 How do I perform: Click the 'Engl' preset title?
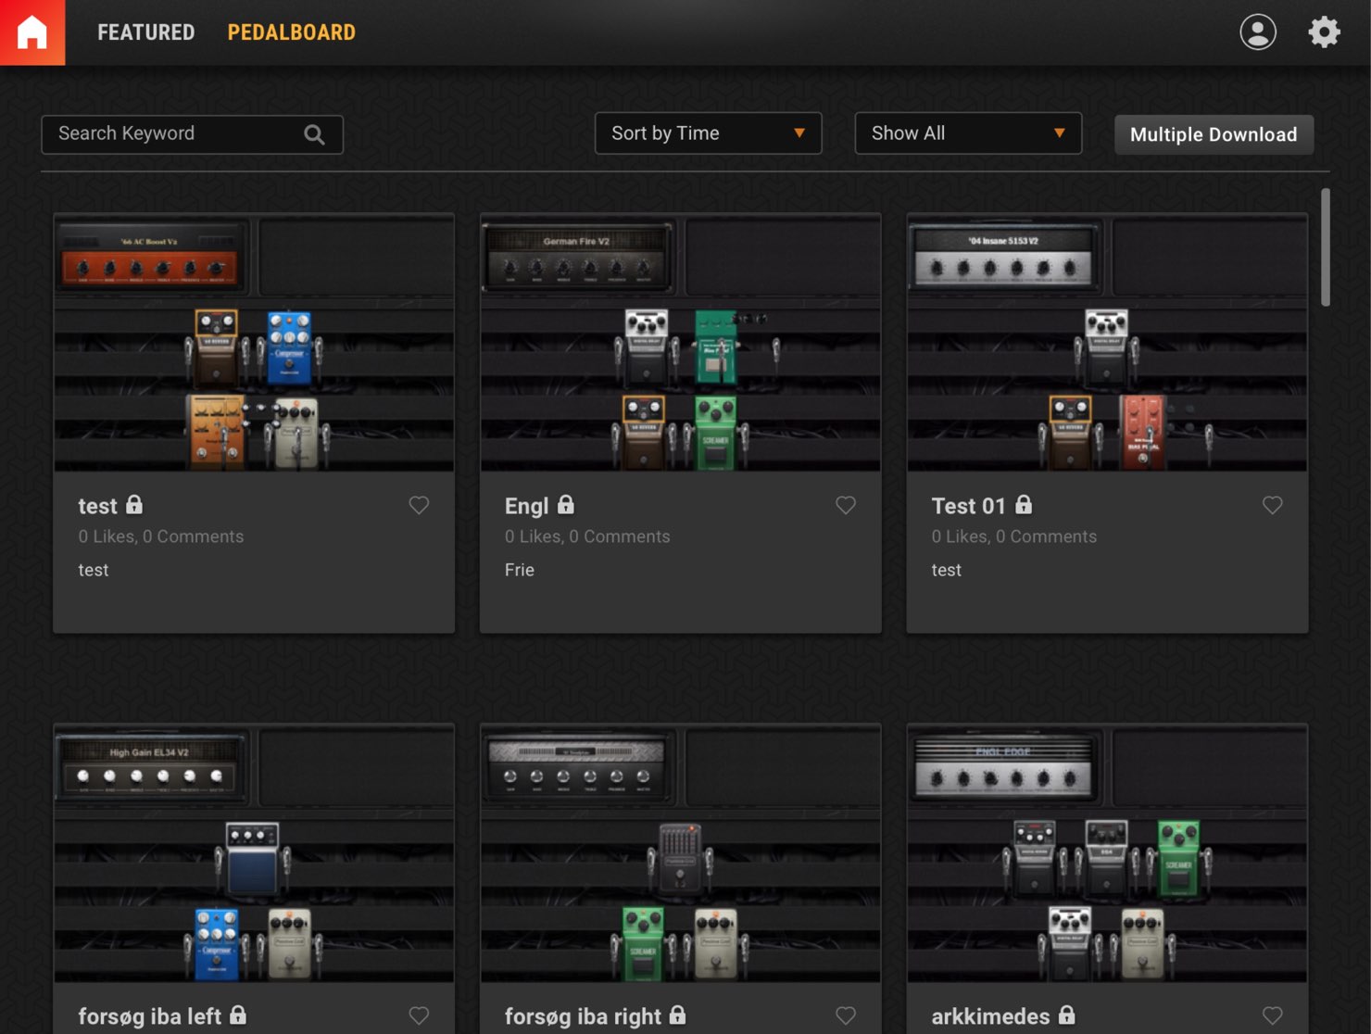[526, 506]
